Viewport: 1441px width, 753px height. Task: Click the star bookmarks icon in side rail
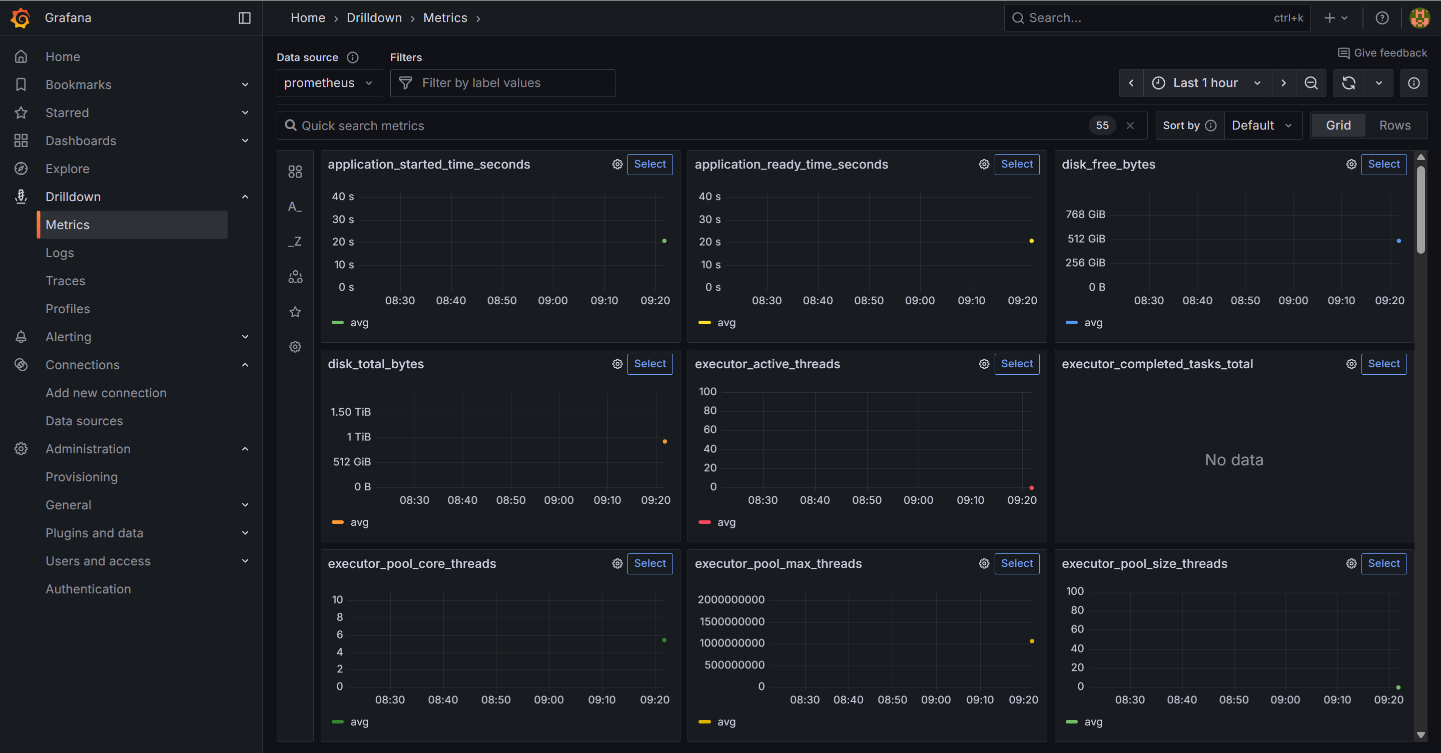295,312
